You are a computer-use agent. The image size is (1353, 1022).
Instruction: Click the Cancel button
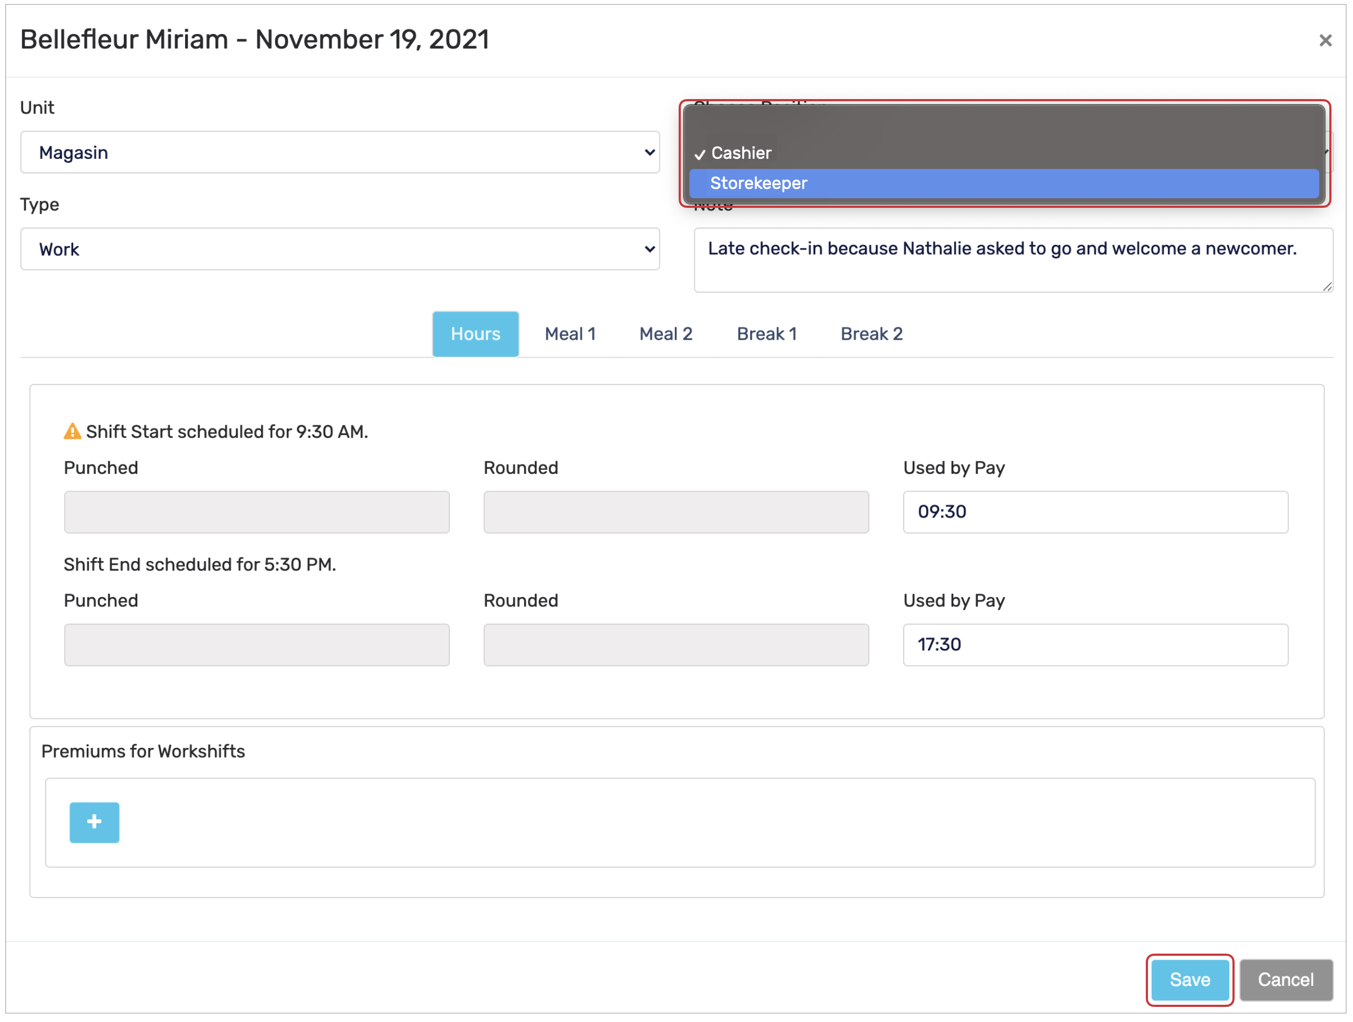click(x=1285, y=980)
